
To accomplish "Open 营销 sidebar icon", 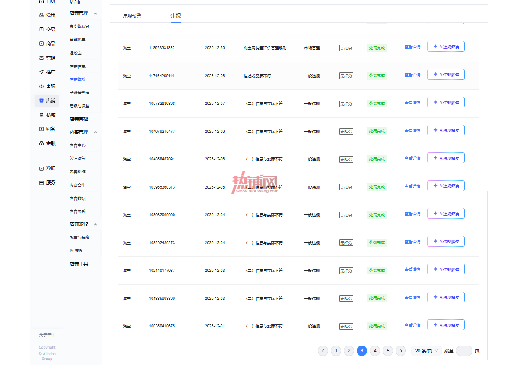I will click(x=47, y=58).
